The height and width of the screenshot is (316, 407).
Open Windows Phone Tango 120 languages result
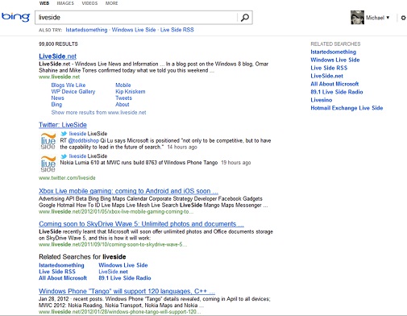[x=127, y=291]
